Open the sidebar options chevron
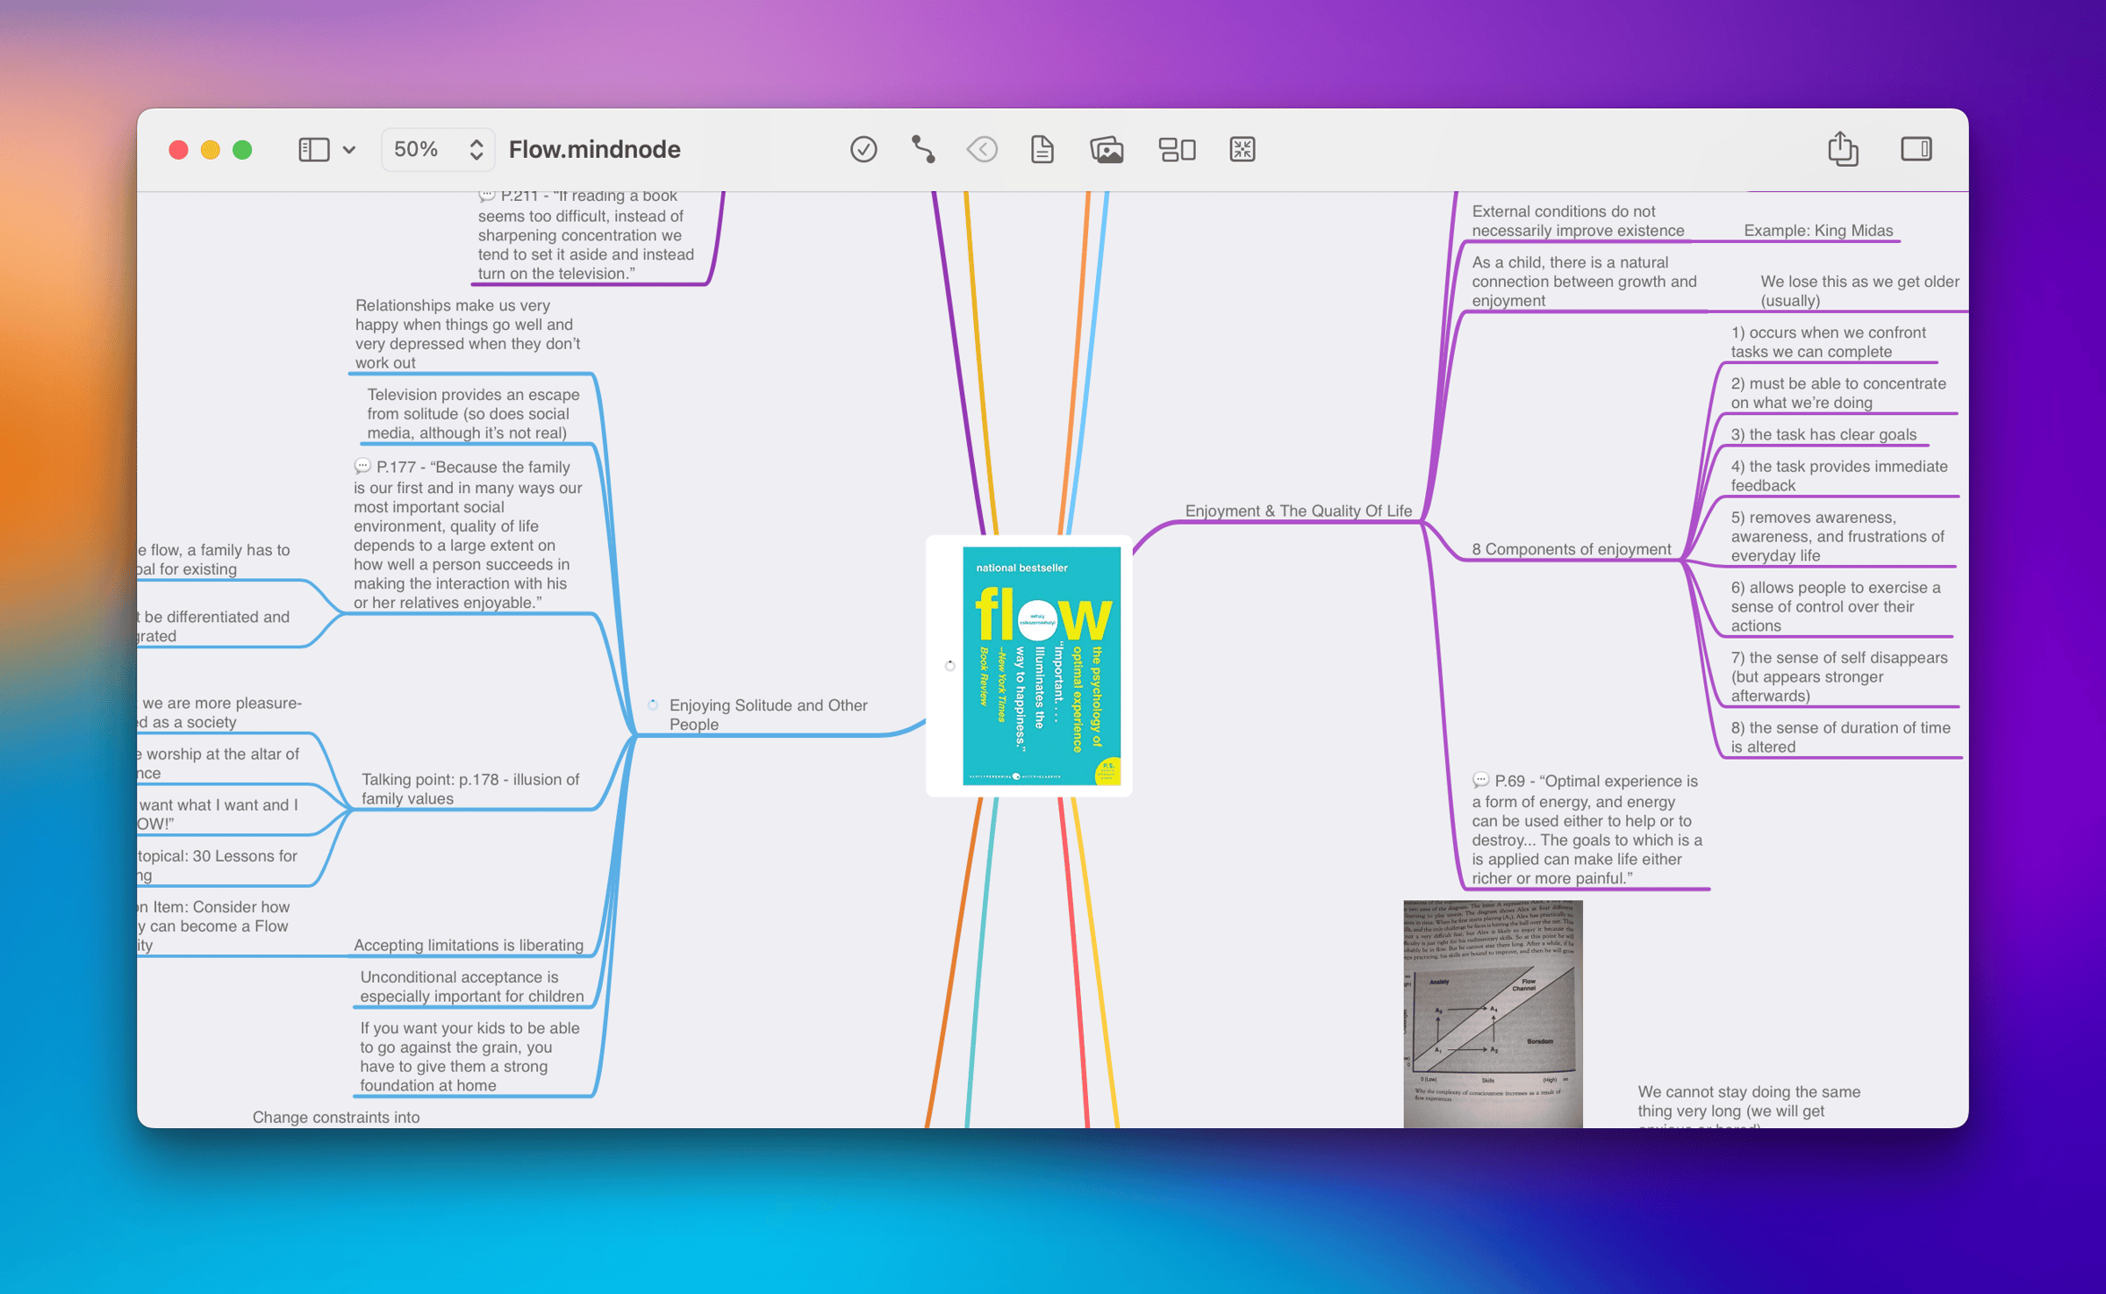This screenshot has width=2106, height=1294. pos(349,150)
